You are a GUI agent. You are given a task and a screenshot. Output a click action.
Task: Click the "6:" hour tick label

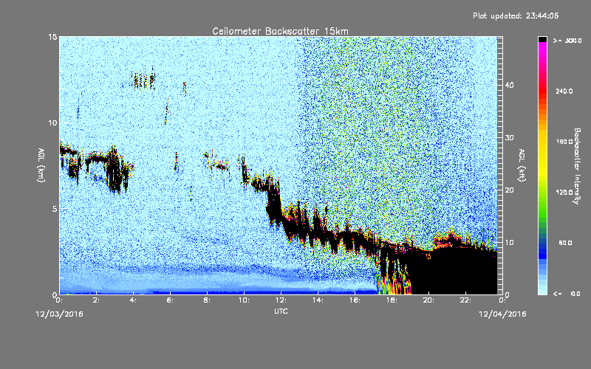pyautogui.click(x=171, y=300)
